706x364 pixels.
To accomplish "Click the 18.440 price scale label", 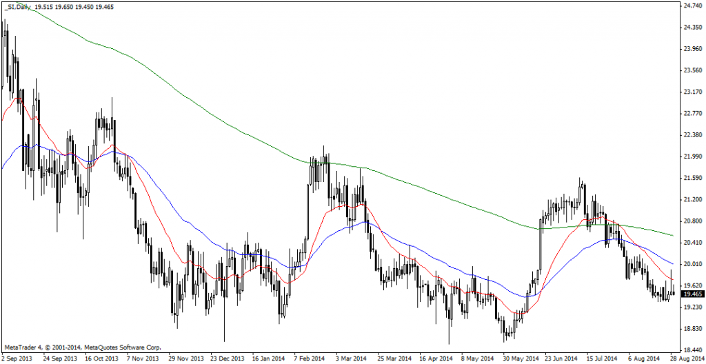I will [692, 350].
